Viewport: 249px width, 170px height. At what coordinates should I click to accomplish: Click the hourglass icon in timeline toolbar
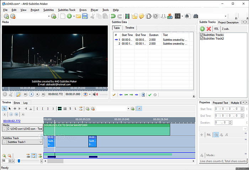point(81,109)
